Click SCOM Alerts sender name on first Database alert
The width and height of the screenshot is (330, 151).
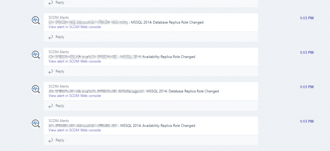pyautogui.click(x=59, y=17)
